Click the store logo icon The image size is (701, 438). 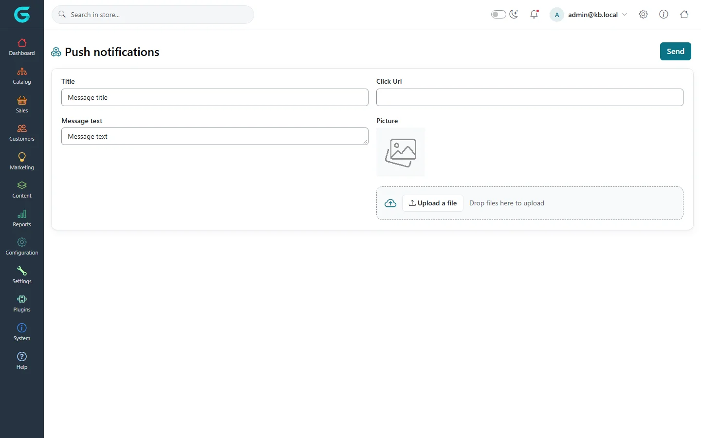[x=22, y=15]
